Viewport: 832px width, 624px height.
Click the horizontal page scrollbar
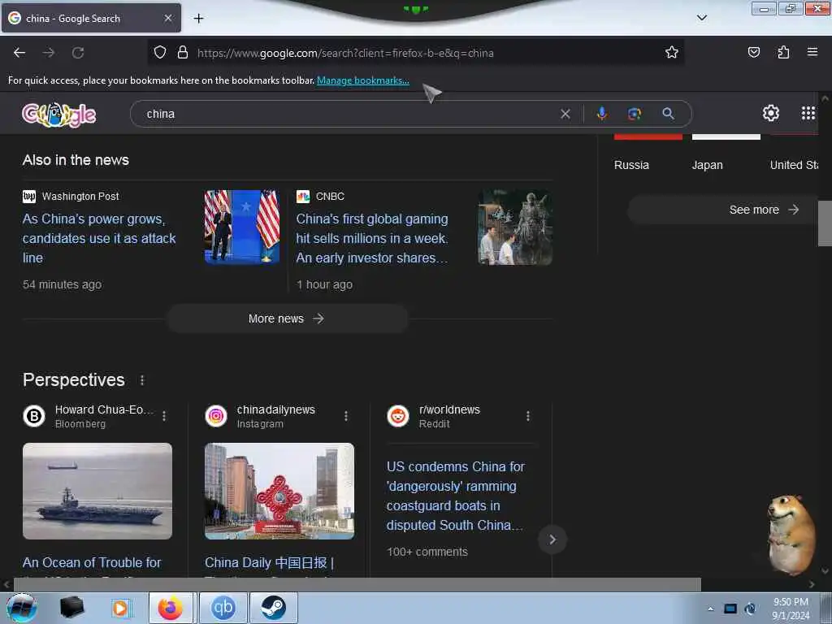[x=357, y=585]
